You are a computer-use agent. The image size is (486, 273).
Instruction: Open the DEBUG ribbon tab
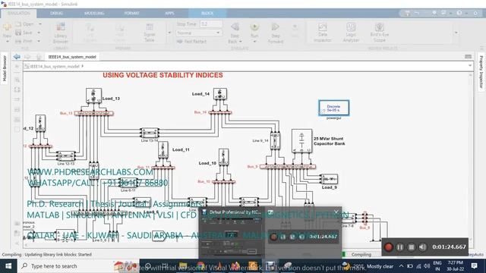[x=56, y=14]
